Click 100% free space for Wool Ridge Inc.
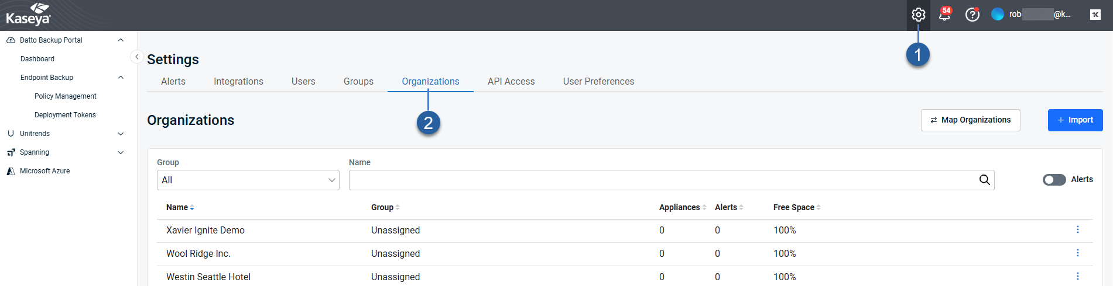Screen dimensions: 1113x286 (x=785, y=254)
